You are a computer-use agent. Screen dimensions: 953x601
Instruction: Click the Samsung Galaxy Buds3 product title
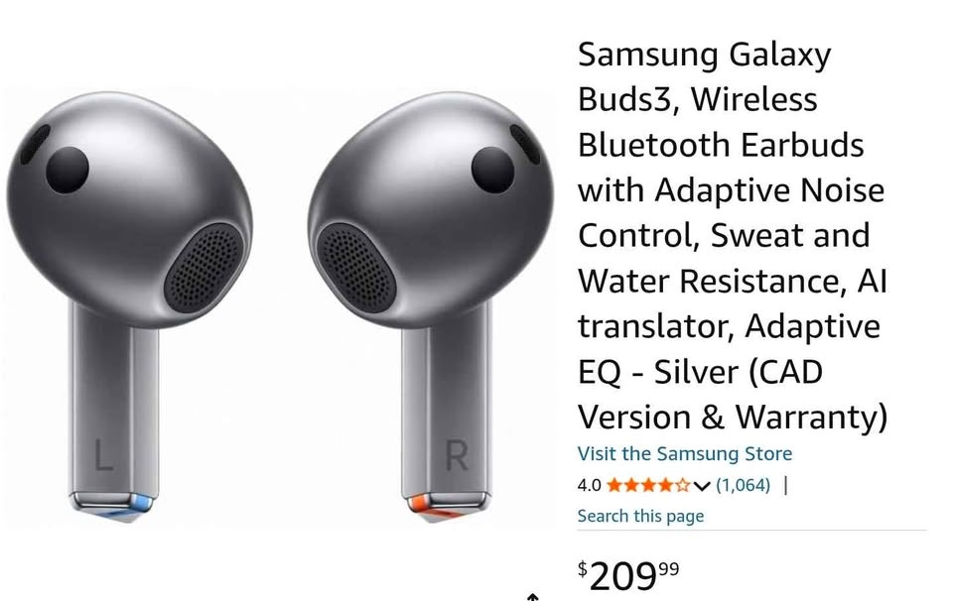[733, 236]
